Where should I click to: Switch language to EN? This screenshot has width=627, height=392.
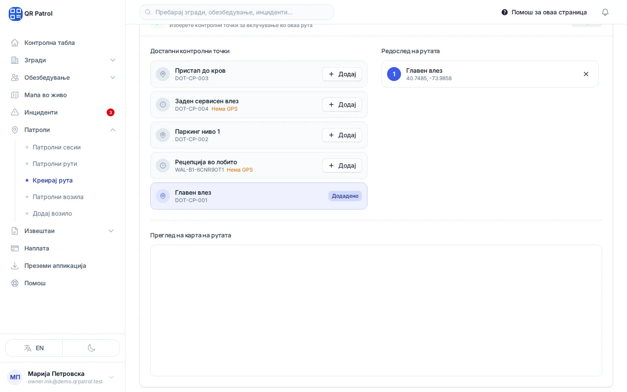coord(34,348)
